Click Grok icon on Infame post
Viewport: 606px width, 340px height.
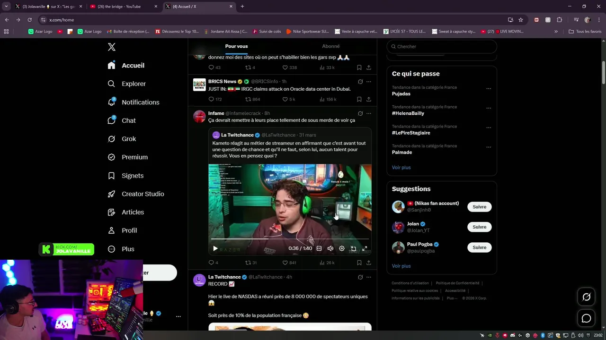pyautogui.click(x=360, y=113)
